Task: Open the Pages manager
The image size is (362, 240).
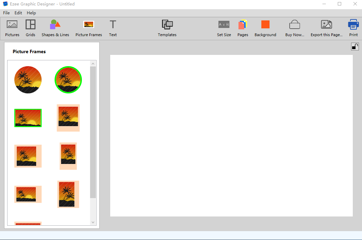Action: (x=243, y=28)
